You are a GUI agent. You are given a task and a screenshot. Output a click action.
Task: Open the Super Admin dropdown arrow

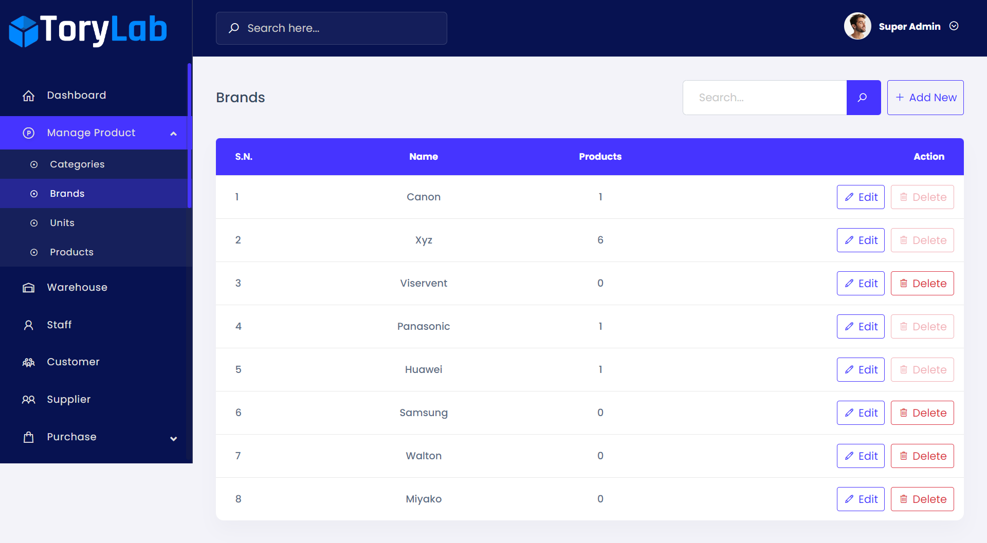(954, 26)
